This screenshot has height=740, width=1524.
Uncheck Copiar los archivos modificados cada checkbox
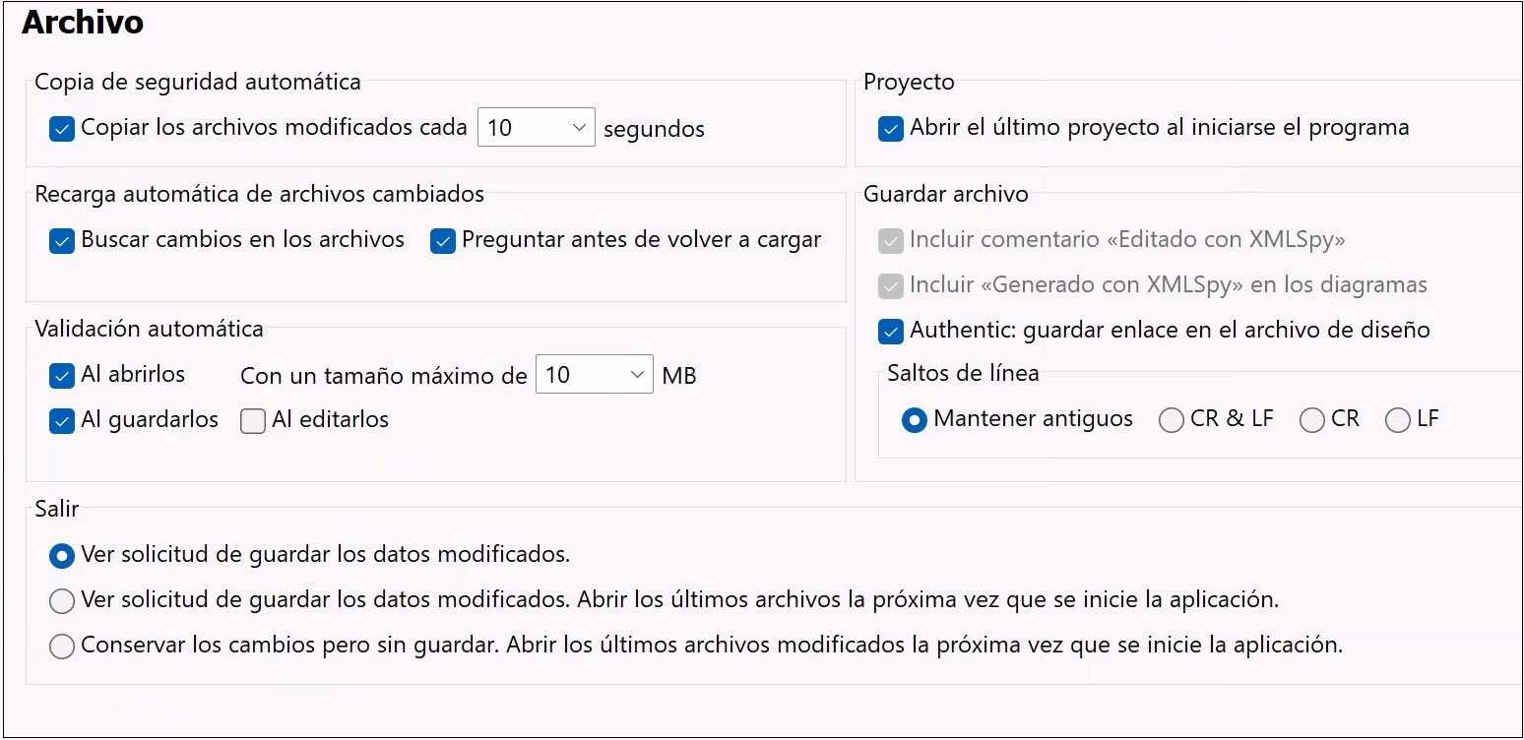click(62, 129)
